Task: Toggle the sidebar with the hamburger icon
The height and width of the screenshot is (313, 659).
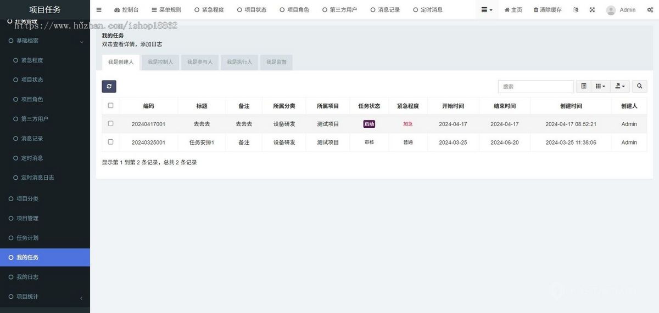Action: [99, 10]
